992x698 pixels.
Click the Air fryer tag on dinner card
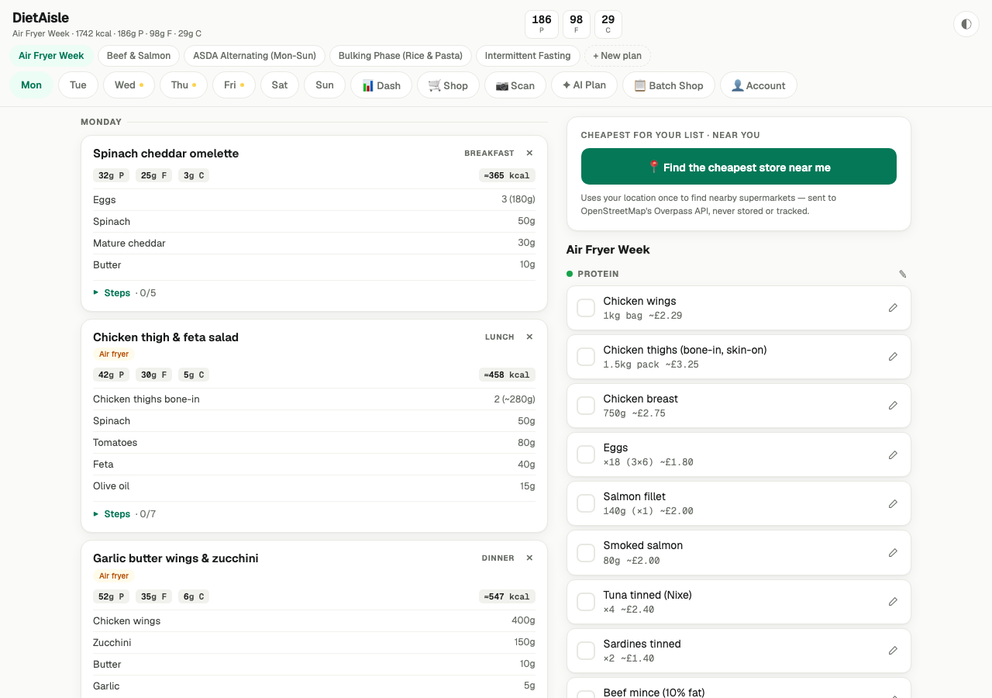(x=114, y=575)
